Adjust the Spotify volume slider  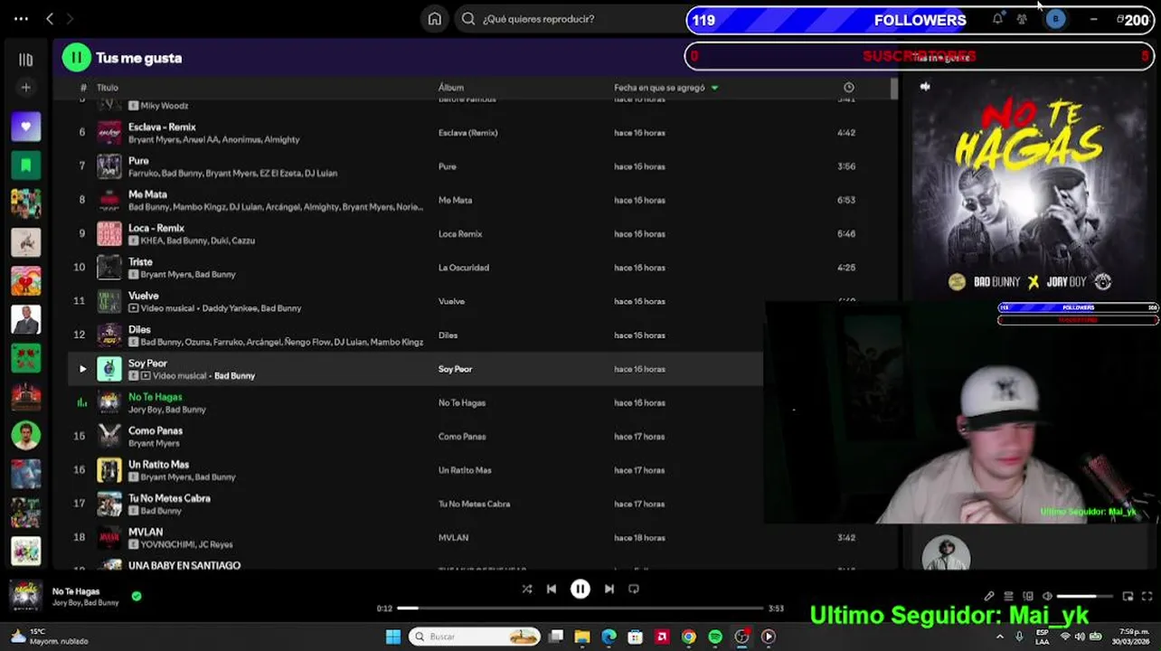click(1086, 597)
